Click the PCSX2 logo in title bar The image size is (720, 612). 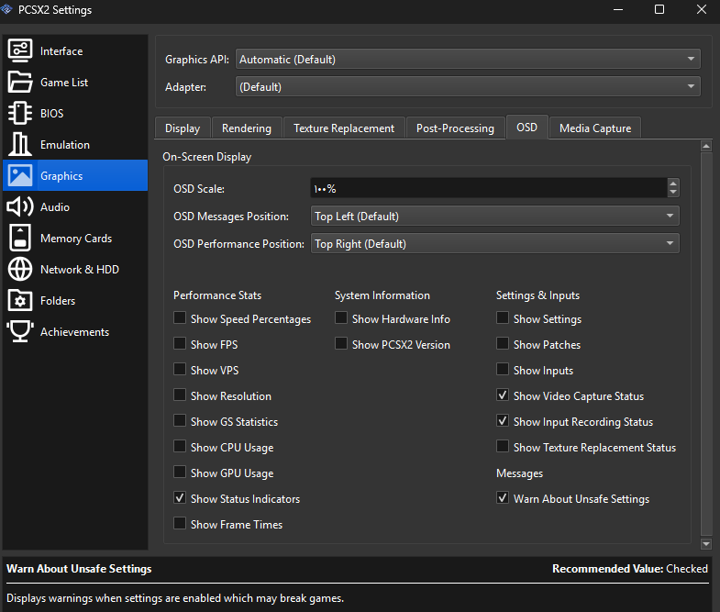tap(6, 9)
